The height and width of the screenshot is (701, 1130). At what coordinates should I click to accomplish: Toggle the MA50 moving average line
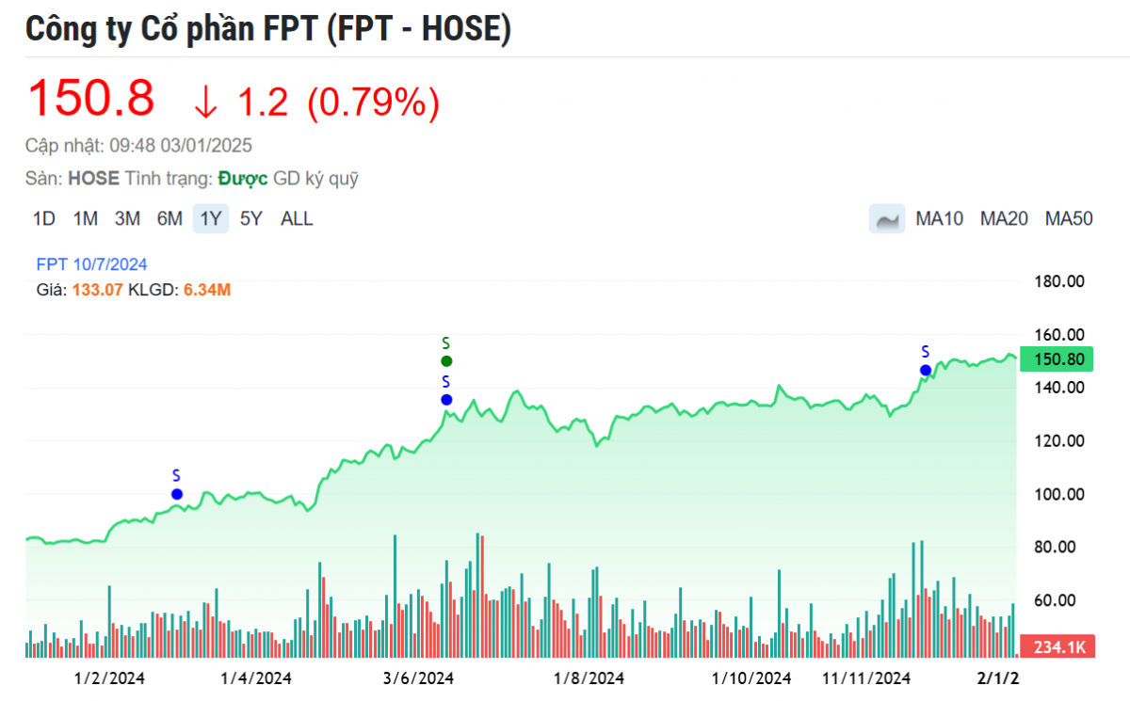1069,219
